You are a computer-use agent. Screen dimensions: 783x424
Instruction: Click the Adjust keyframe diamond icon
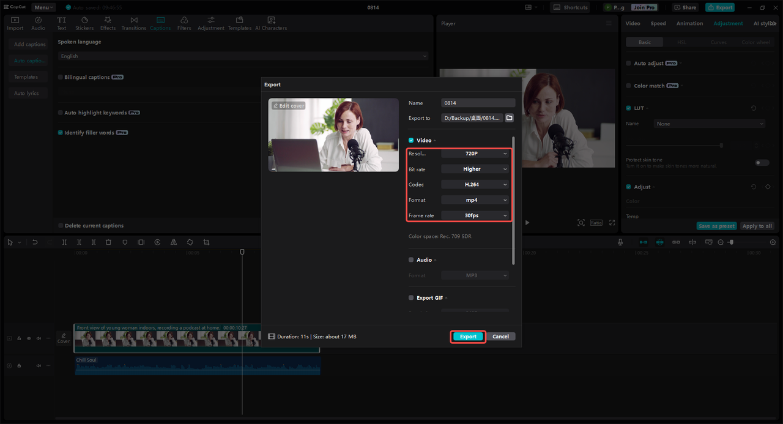point(768,187)
